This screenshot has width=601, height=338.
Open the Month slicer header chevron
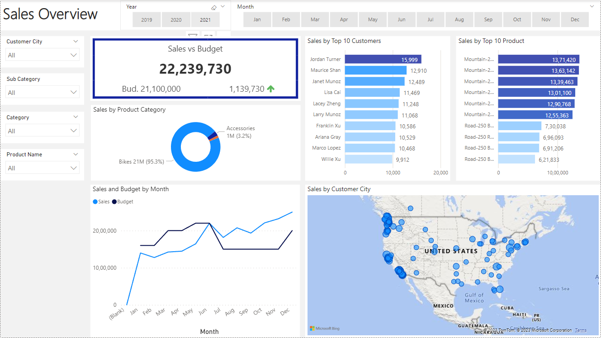(x=592, y=6)
